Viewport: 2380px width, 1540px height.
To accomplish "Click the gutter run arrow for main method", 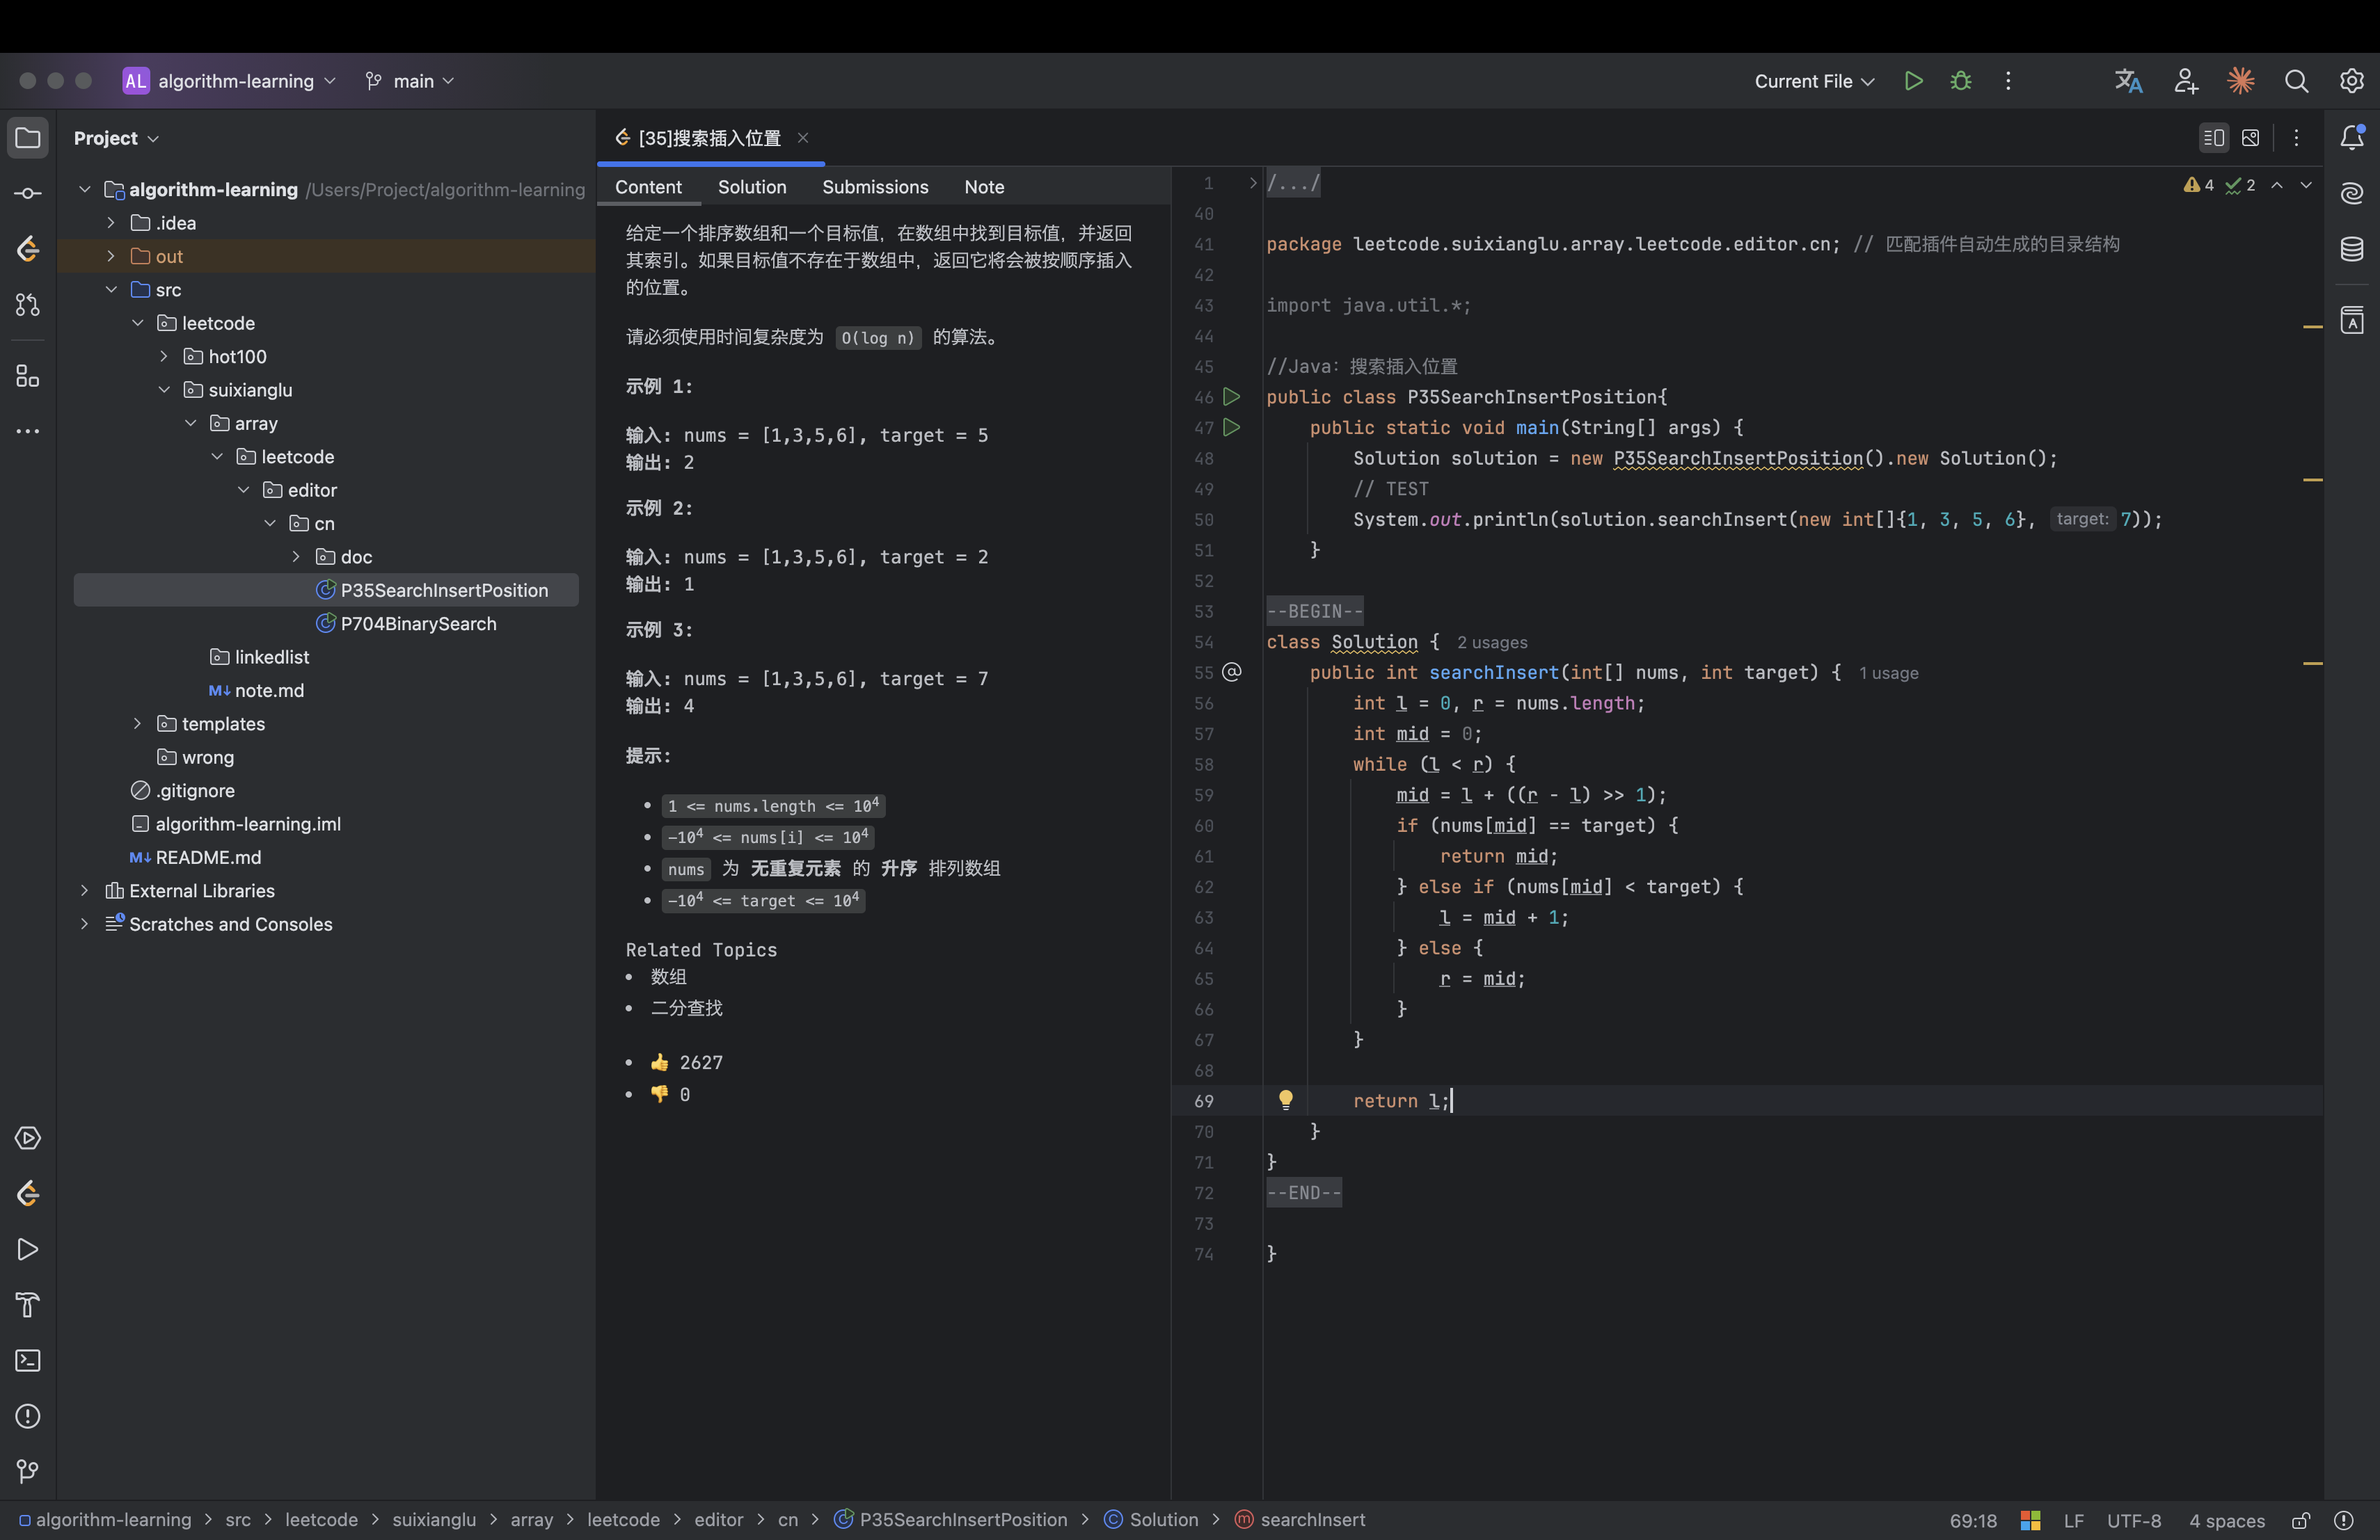I will tap(1232, 428).
